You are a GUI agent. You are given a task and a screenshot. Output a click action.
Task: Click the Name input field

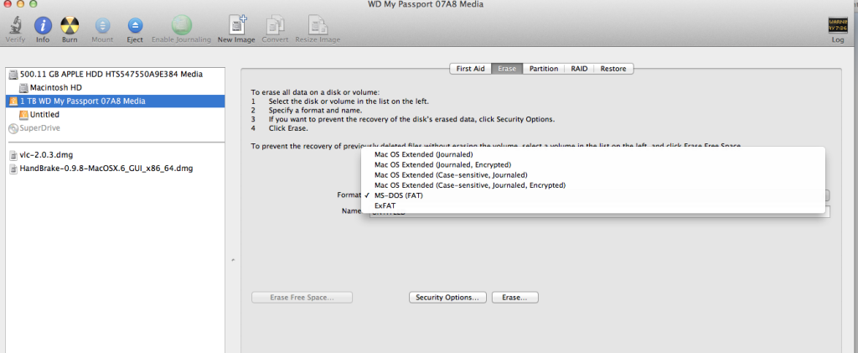point(600,212)
